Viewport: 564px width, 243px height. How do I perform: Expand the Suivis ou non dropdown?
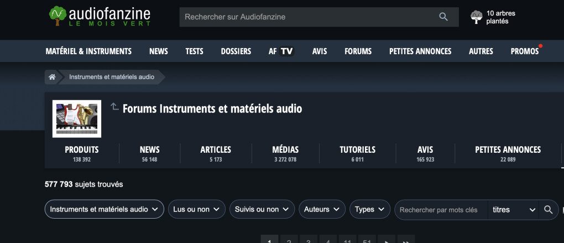(262, 209)
